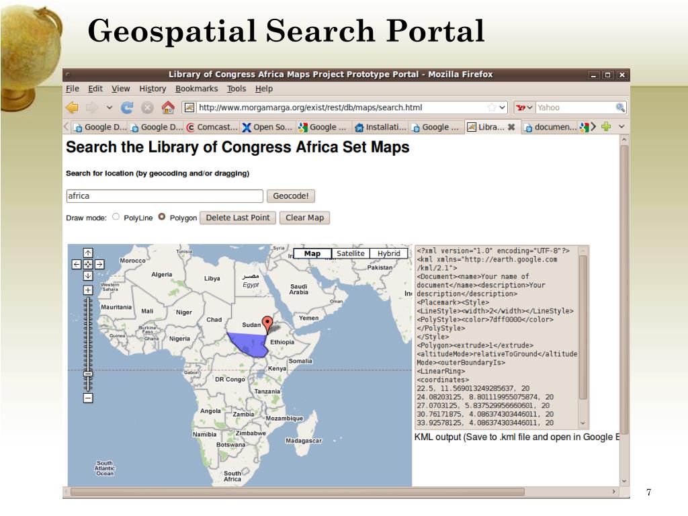The height and width of the screenshot is (516, 688).
Task: Open new tab with green plus icon
Action: tap(606, 127)
